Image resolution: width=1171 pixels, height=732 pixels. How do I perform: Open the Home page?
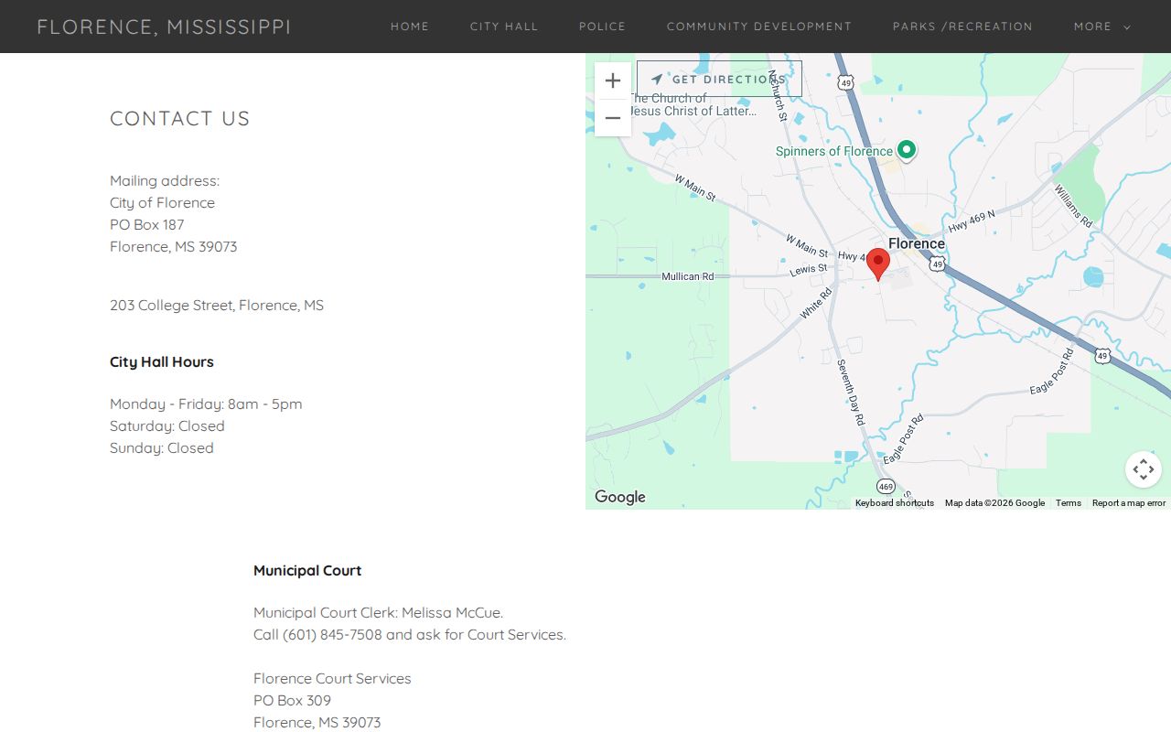(x=410, y=27)
